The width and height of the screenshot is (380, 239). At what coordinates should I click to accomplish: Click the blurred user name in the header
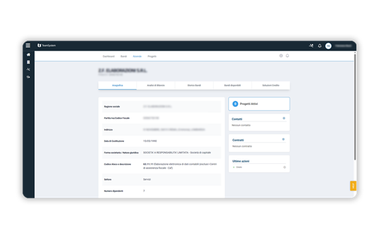343,46
